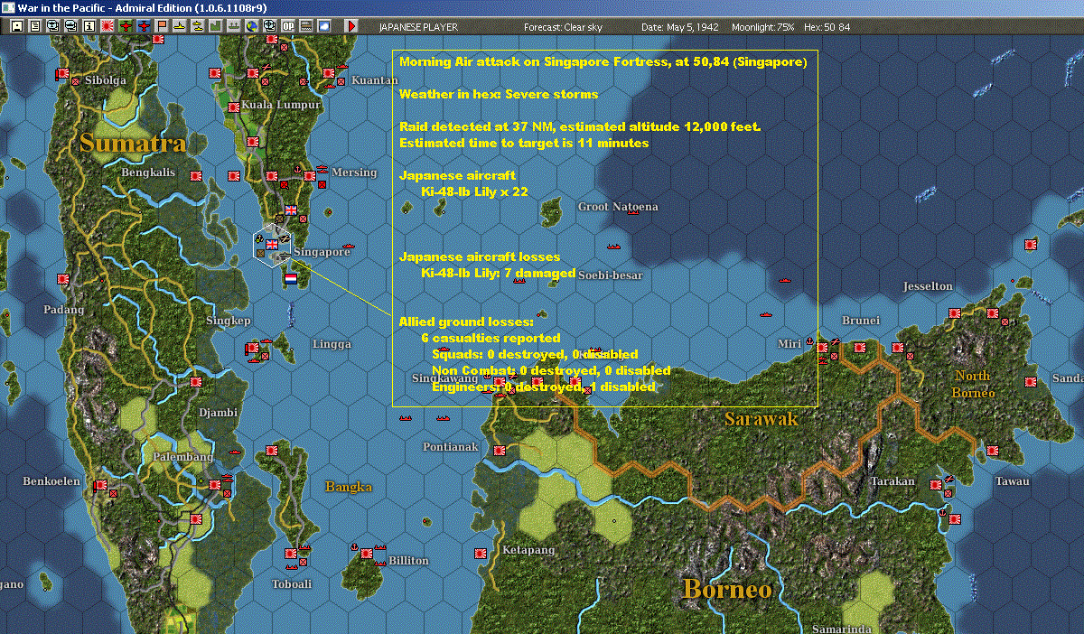This screenshot has width=1084, height=634.
Task: Select the Japanese base flag at Jesselton
Action: click(x=956, y=312)
